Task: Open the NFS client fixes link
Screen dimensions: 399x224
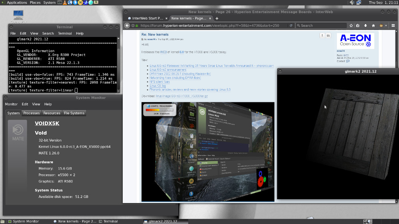Action: (x=159, y=82)
